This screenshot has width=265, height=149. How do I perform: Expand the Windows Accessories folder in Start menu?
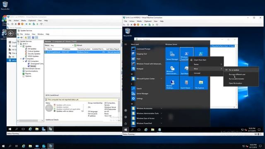146,108
